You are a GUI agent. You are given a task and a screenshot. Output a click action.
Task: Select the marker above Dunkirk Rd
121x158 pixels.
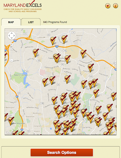point(52,81)
